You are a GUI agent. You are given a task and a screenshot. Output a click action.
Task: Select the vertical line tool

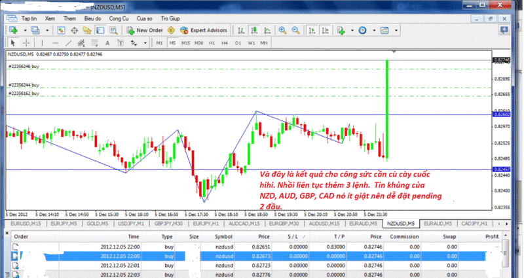point(42,43)
